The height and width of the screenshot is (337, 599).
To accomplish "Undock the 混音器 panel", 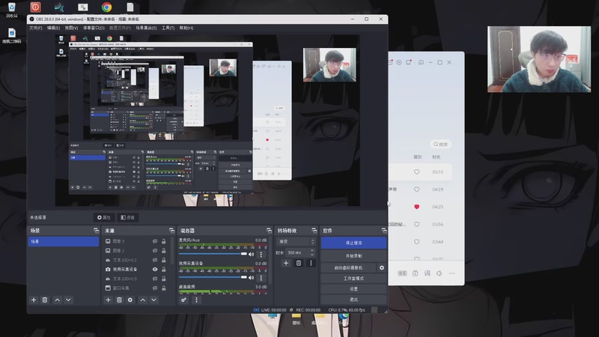I will (269, 231).
